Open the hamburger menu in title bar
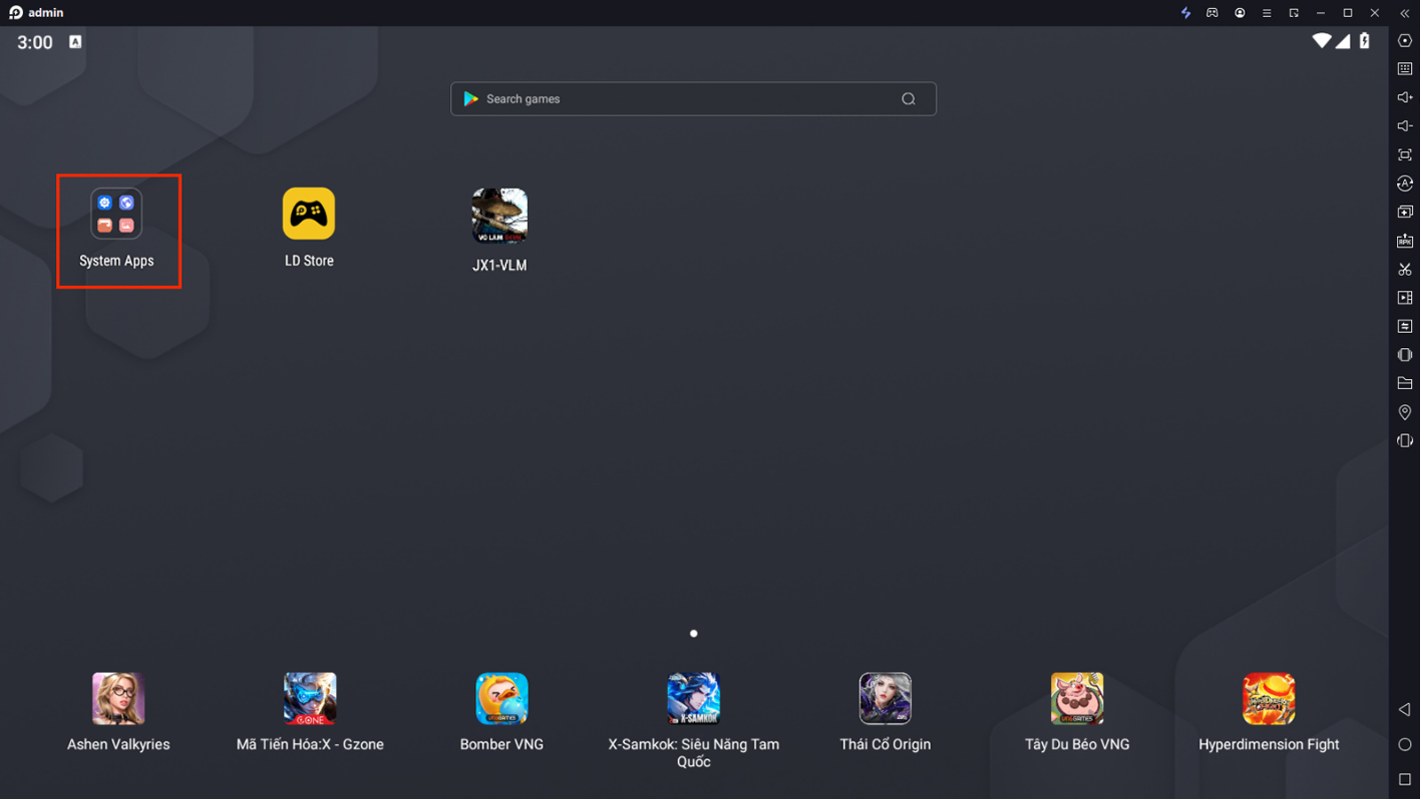The width and height of the screenshot is (1420, 799). click(x=1266, y=13)
